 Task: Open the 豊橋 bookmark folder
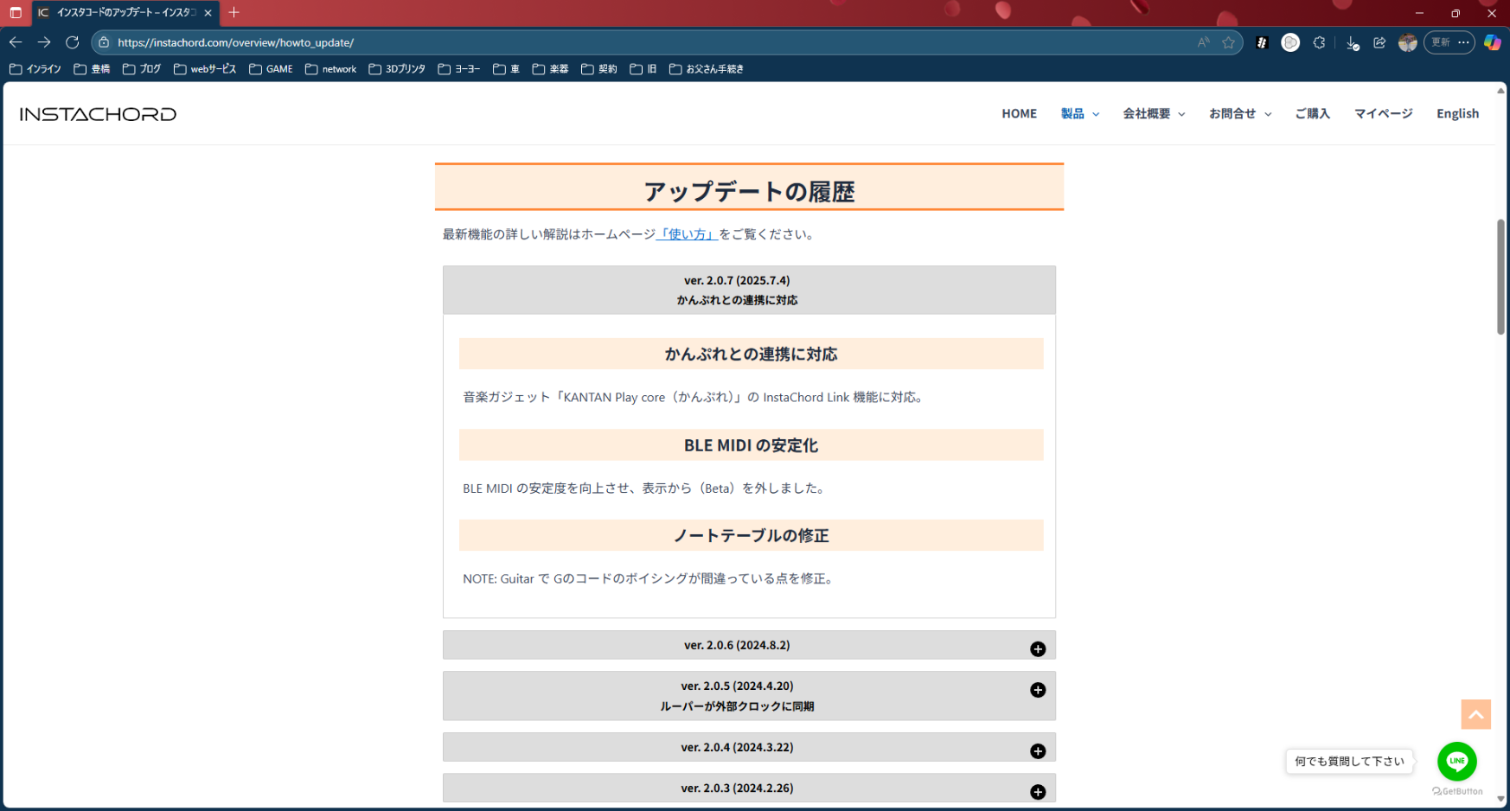click(x=92, y=69)
